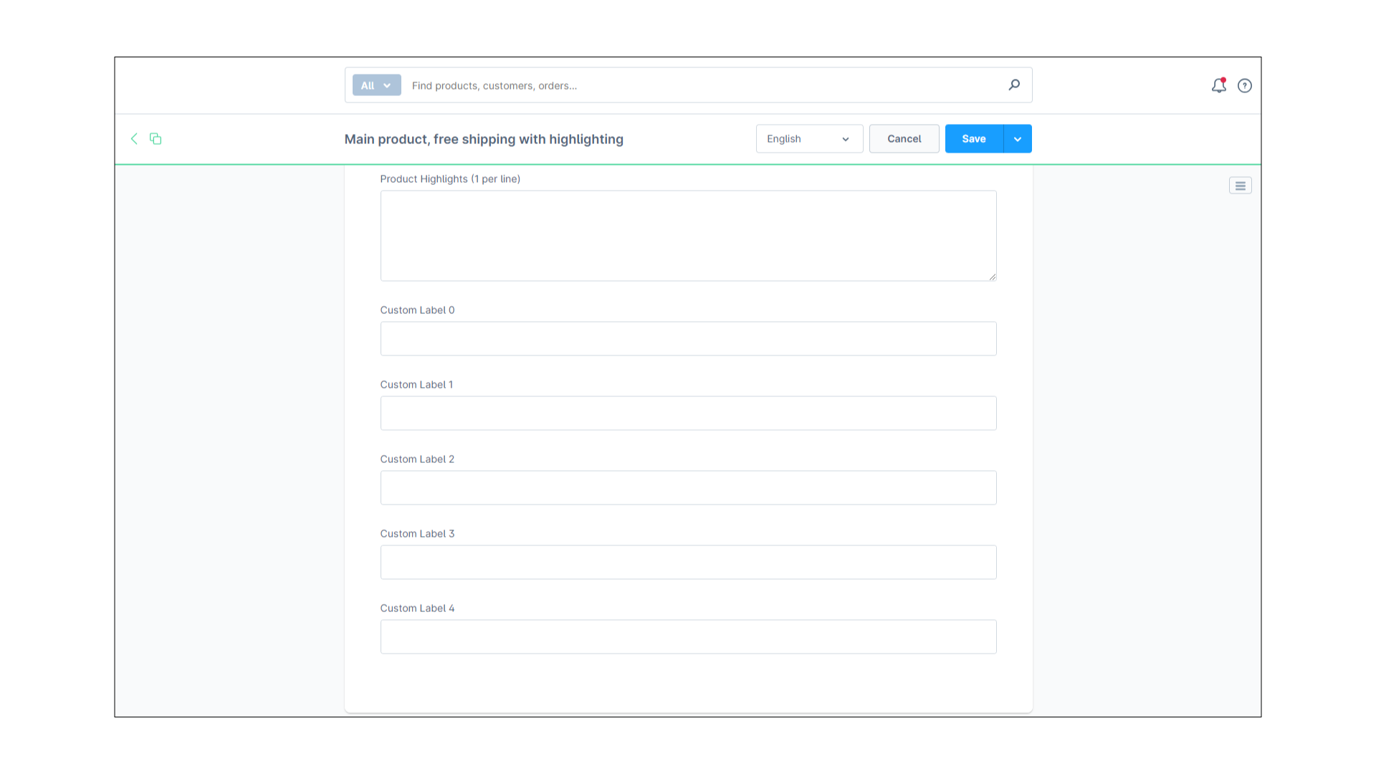Click Custom Label 1 input field
Screen dimensions: 1376x774
tap(688, 413)
